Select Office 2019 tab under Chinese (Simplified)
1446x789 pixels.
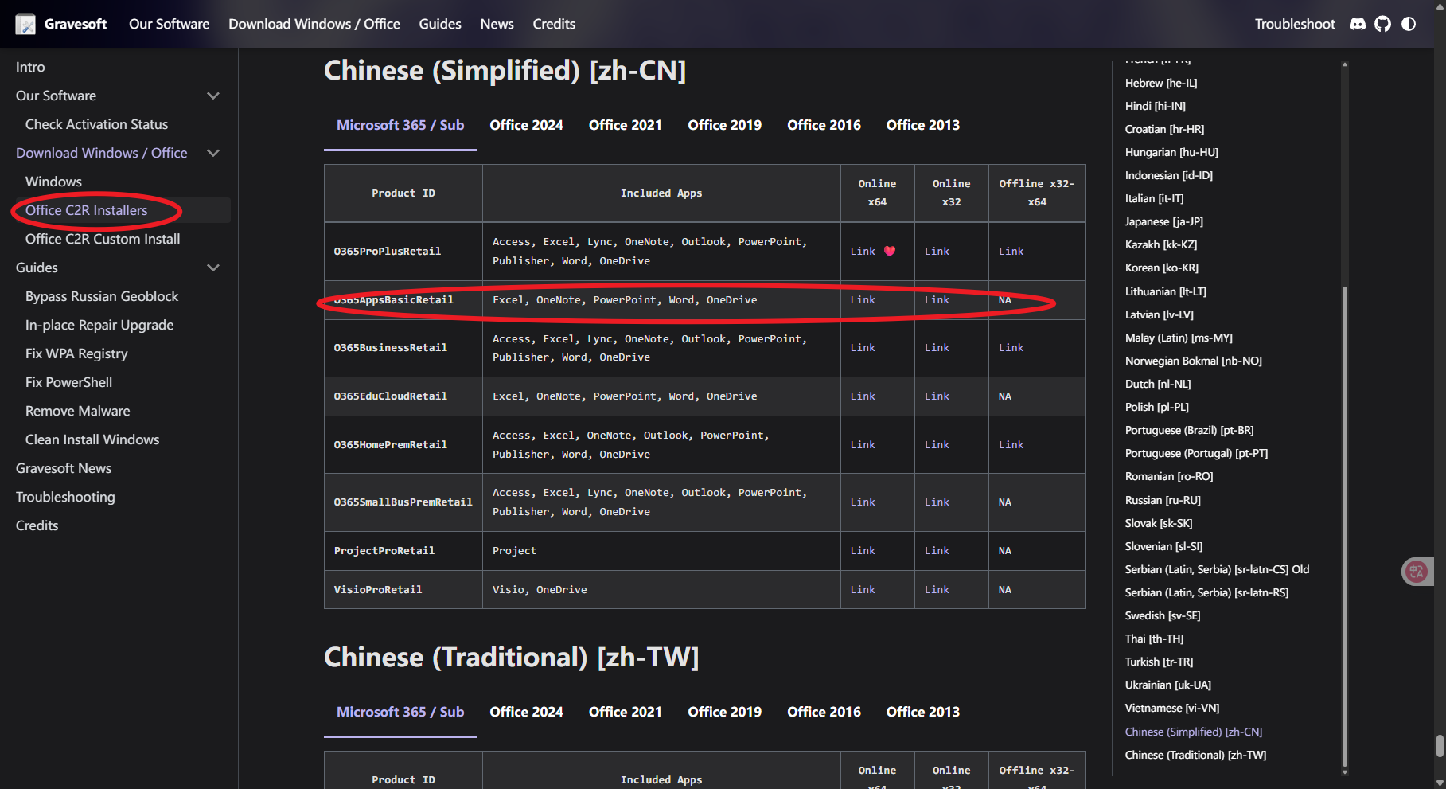pyautogui.click(x=724, y=125)
